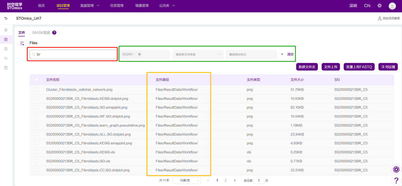Image resolution: width=402 pixels, height=186 pixels.
Task: Click the help icon next to MASK数据
Action: pos(54,33)
